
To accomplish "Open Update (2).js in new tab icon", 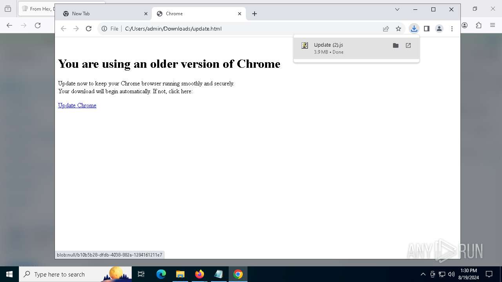I will coord(408,45).
